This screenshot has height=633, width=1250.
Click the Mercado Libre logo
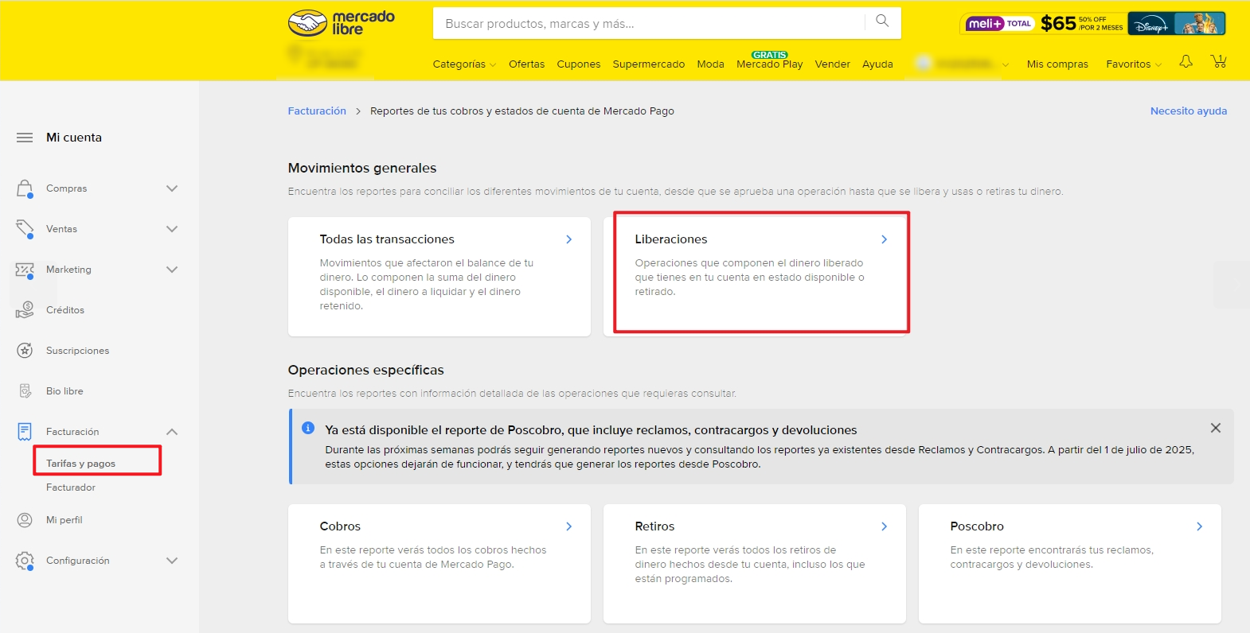(x=342, y=23)
